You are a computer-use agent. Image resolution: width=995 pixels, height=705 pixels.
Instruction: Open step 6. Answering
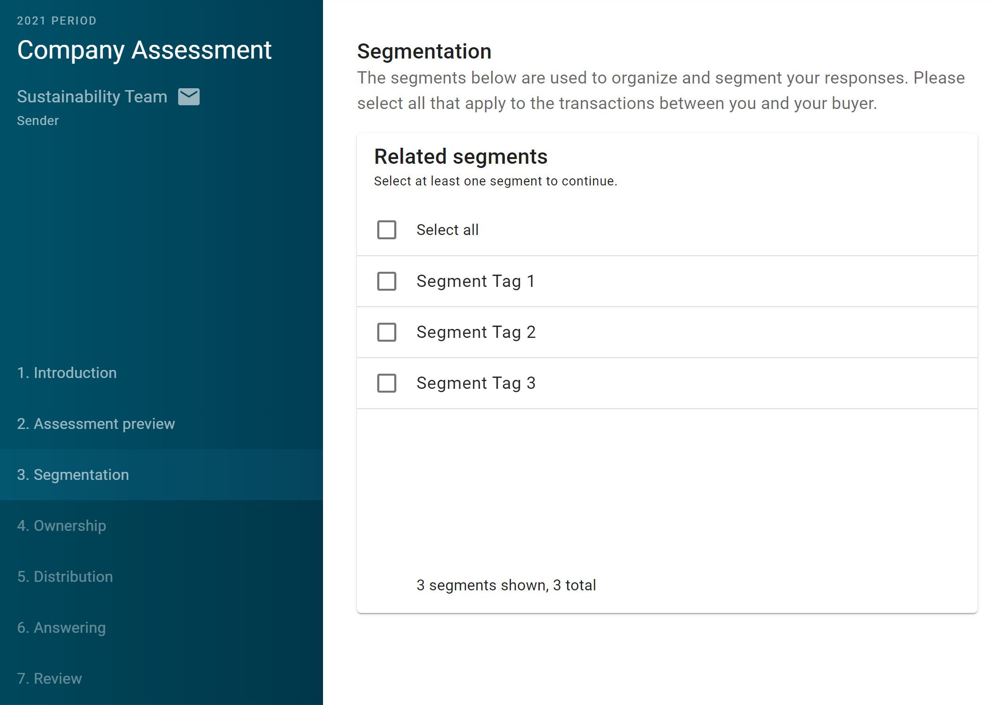click(162, 628)
